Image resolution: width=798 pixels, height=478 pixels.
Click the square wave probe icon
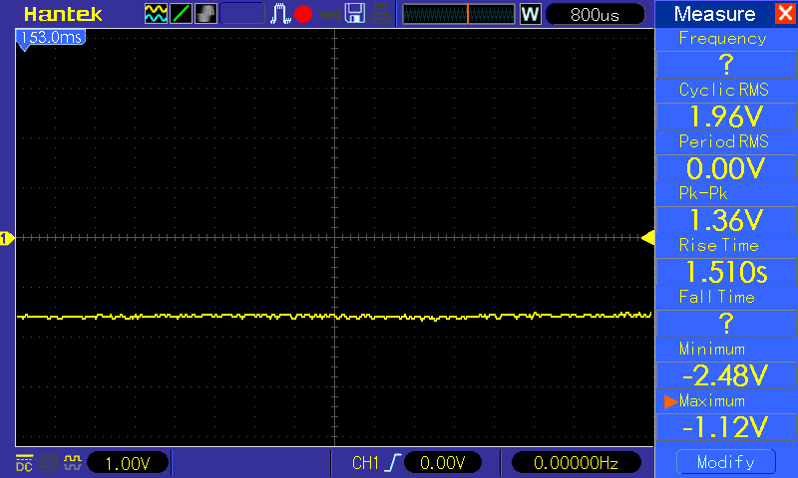click(73, 462)
